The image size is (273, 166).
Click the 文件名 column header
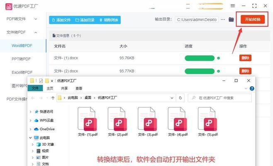(60, 46)
